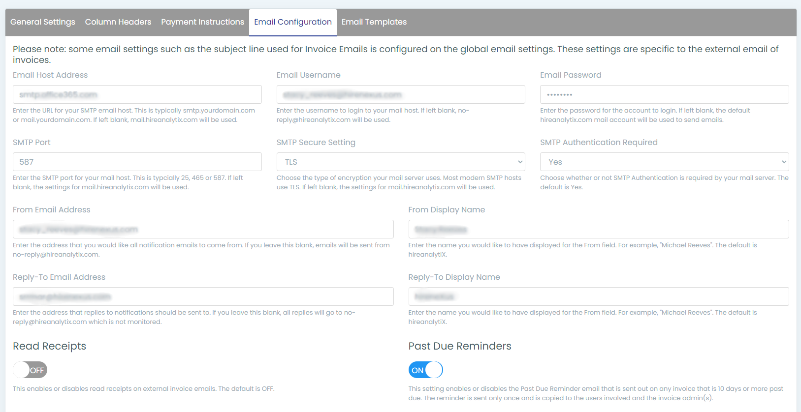Open the SMTP Secure Setting dropdown
Screen dimensions: 801x412
401,162
